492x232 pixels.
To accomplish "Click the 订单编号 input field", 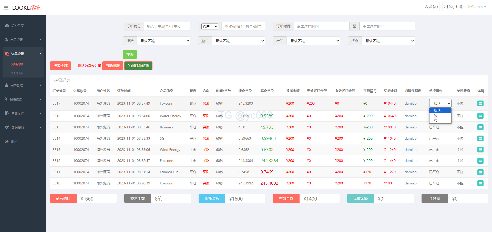I will tap(167, 26).
